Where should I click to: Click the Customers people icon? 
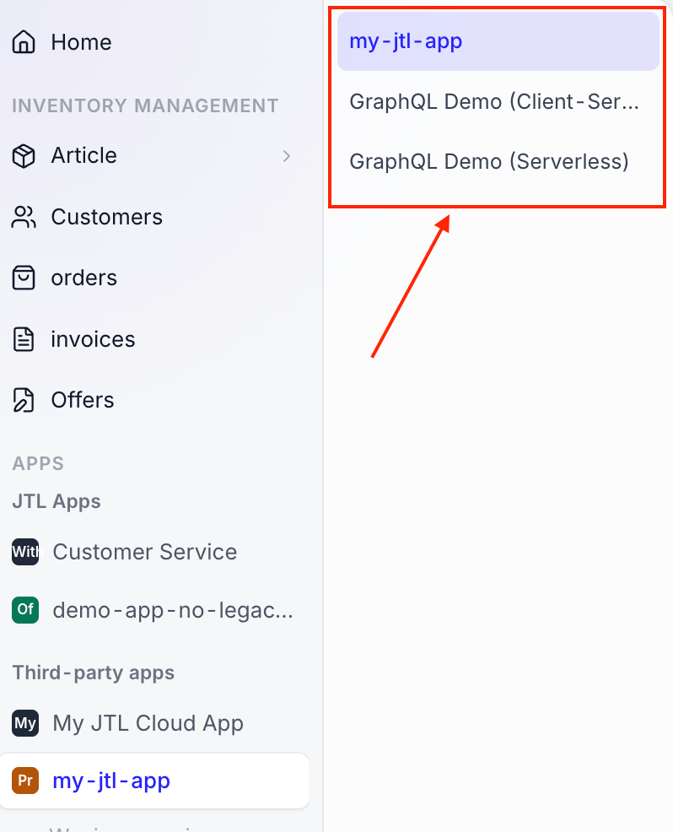click(x=24, y=217)
